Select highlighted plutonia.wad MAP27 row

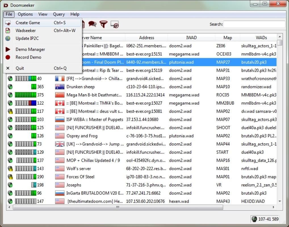pyautogui.click(x=142, y=62)
